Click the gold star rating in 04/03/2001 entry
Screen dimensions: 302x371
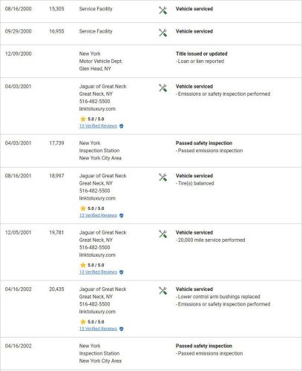pos(83,119)
